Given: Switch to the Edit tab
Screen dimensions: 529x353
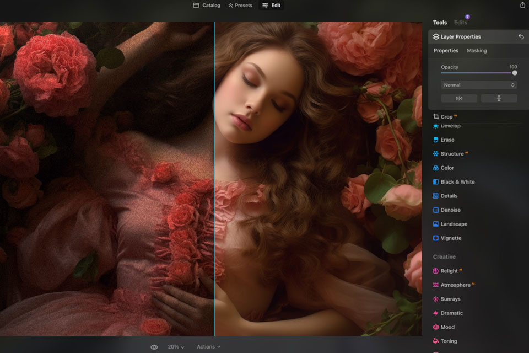Looking at the screenshot, I should point(271,5).
